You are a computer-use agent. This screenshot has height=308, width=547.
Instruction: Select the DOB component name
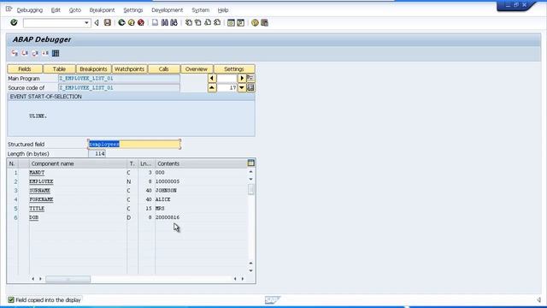coord(34,217)
